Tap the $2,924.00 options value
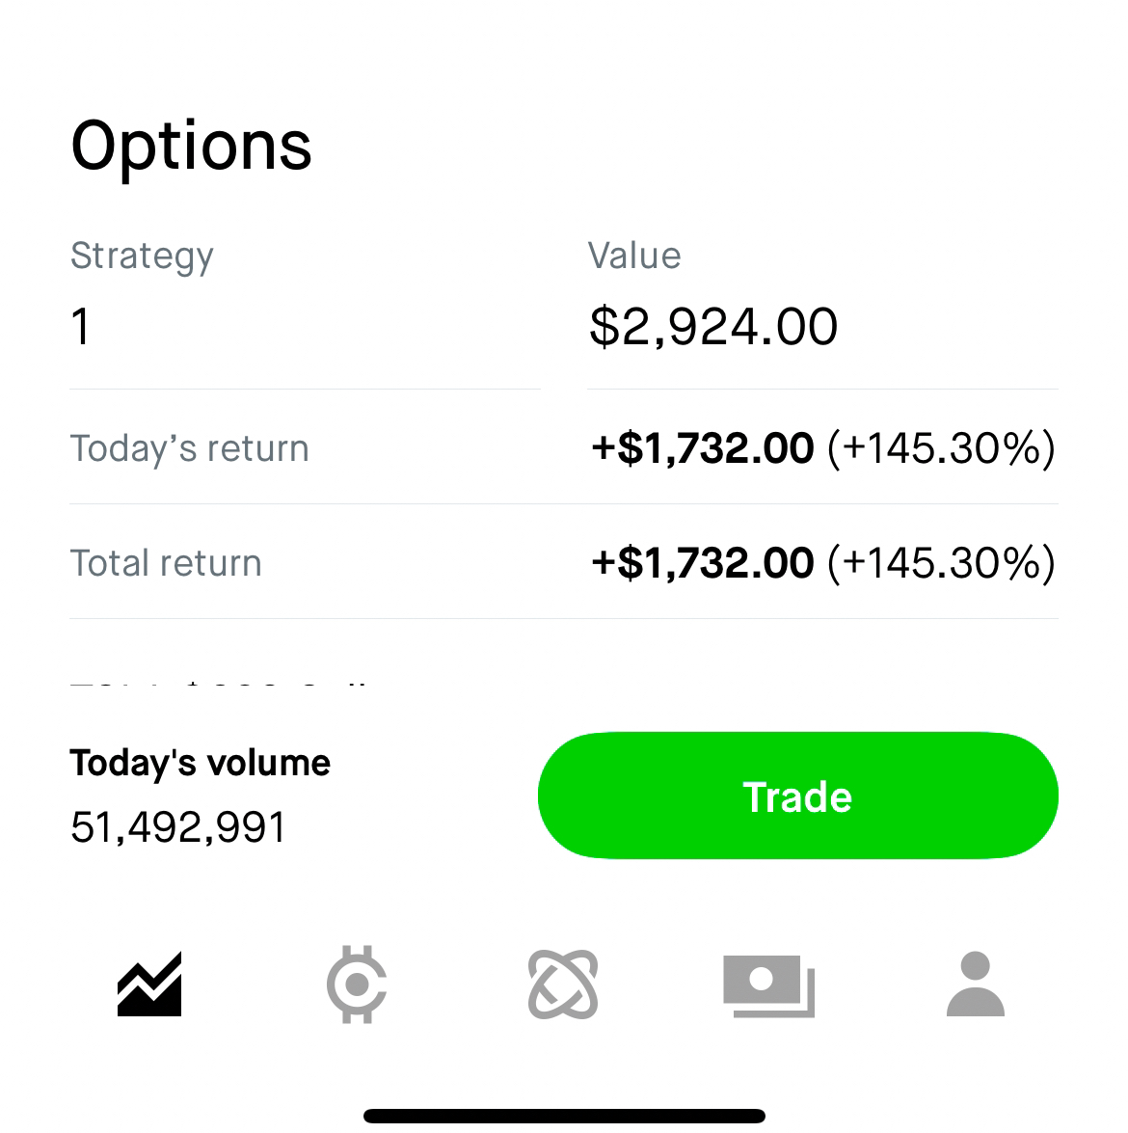The width and height of the screenshot is (1128, 1133). click(x=713, y=326)
